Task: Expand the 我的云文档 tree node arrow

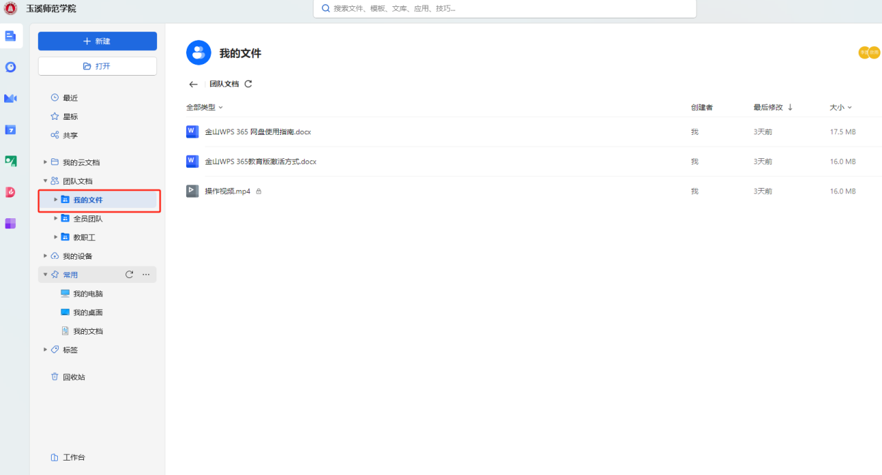Action: 45,162
